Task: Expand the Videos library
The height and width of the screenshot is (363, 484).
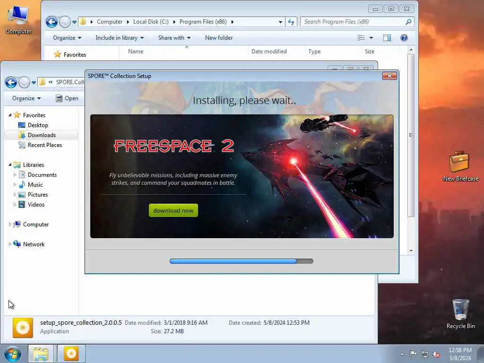Action: [x=15, y=204]
